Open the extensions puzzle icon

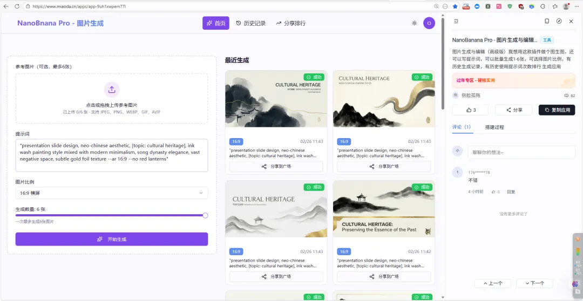pyautogui.click(x=543, y=6)
